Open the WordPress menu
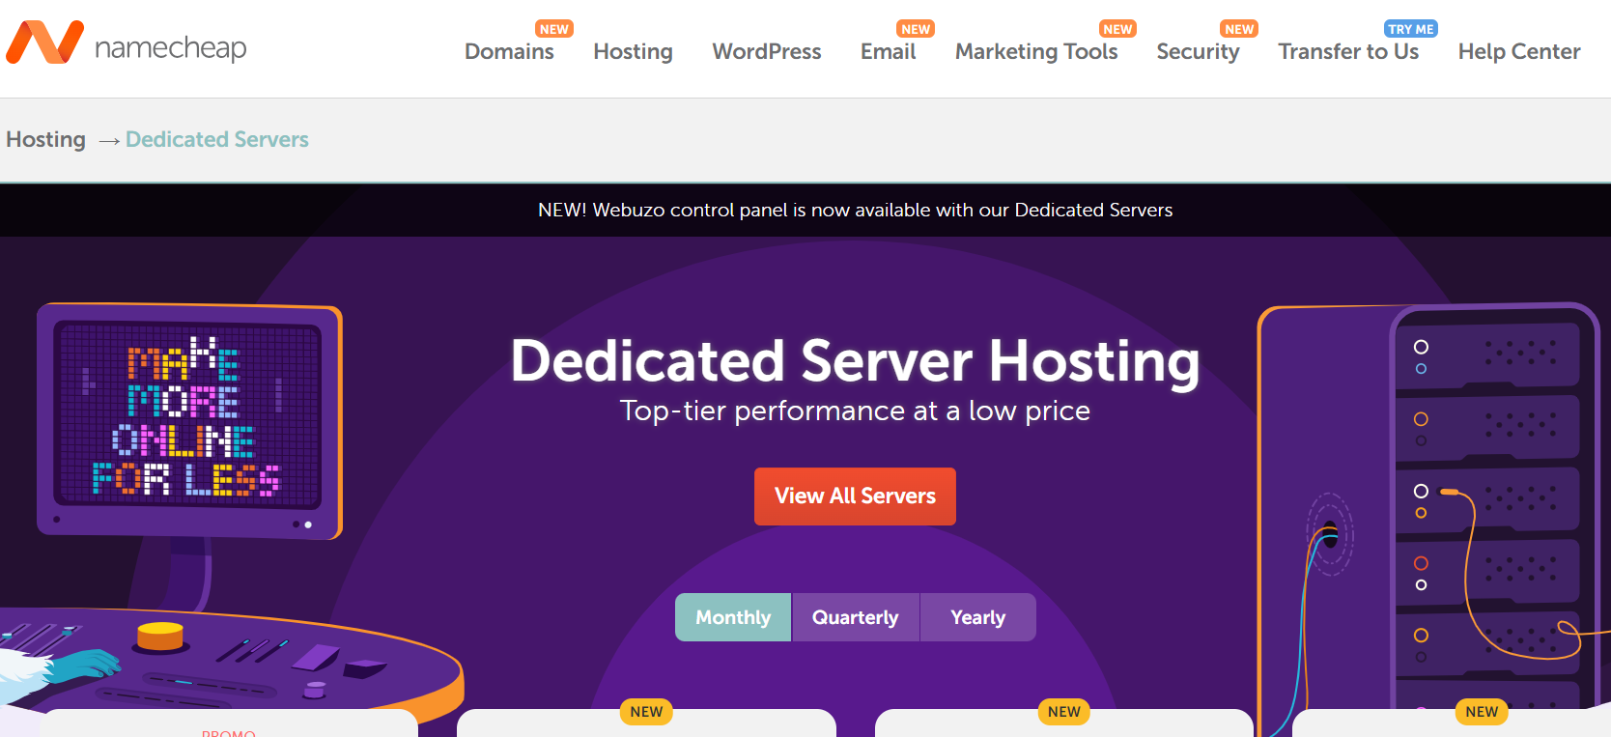The image size is (1611, 737). [767, 51]
